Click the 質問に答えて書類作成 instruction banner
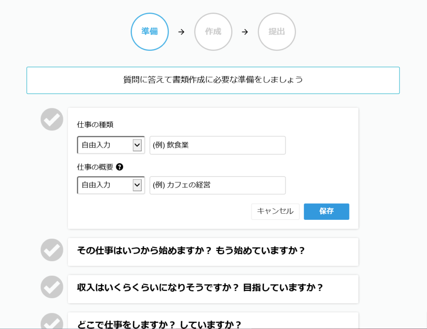Screen dimensions: 427x329 point(213,80)
